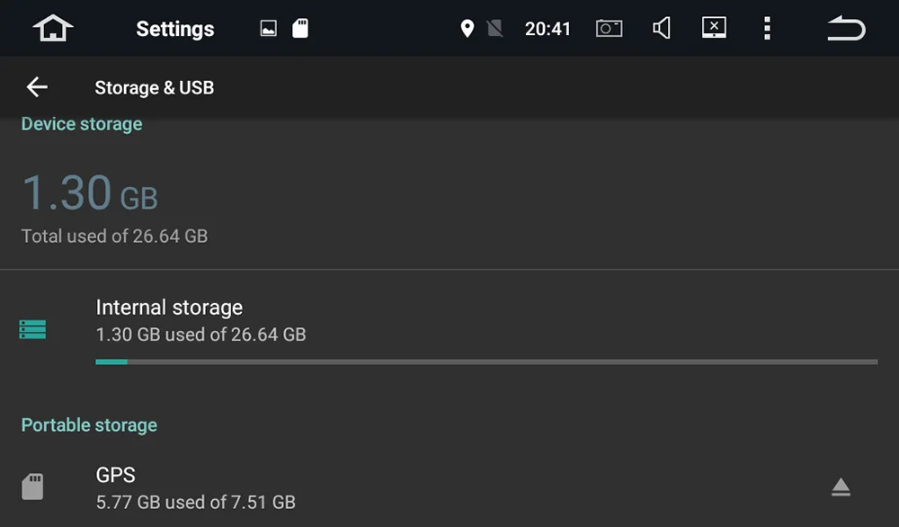Eject the GPS portable storage
Screen dimensions: 899x527
coord(841,487)
